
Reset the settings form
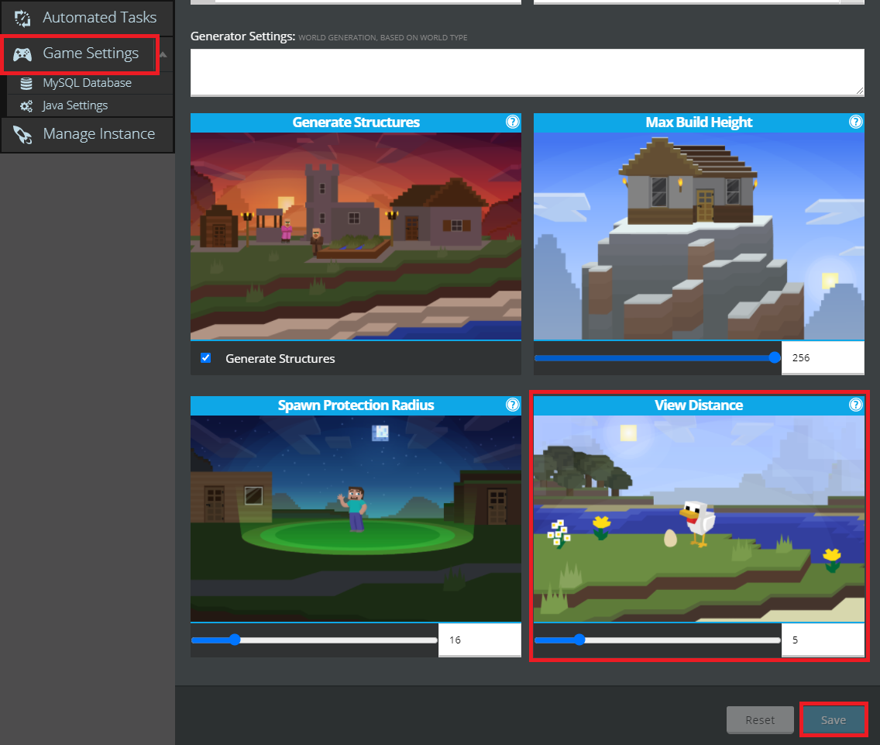point(760,719)
